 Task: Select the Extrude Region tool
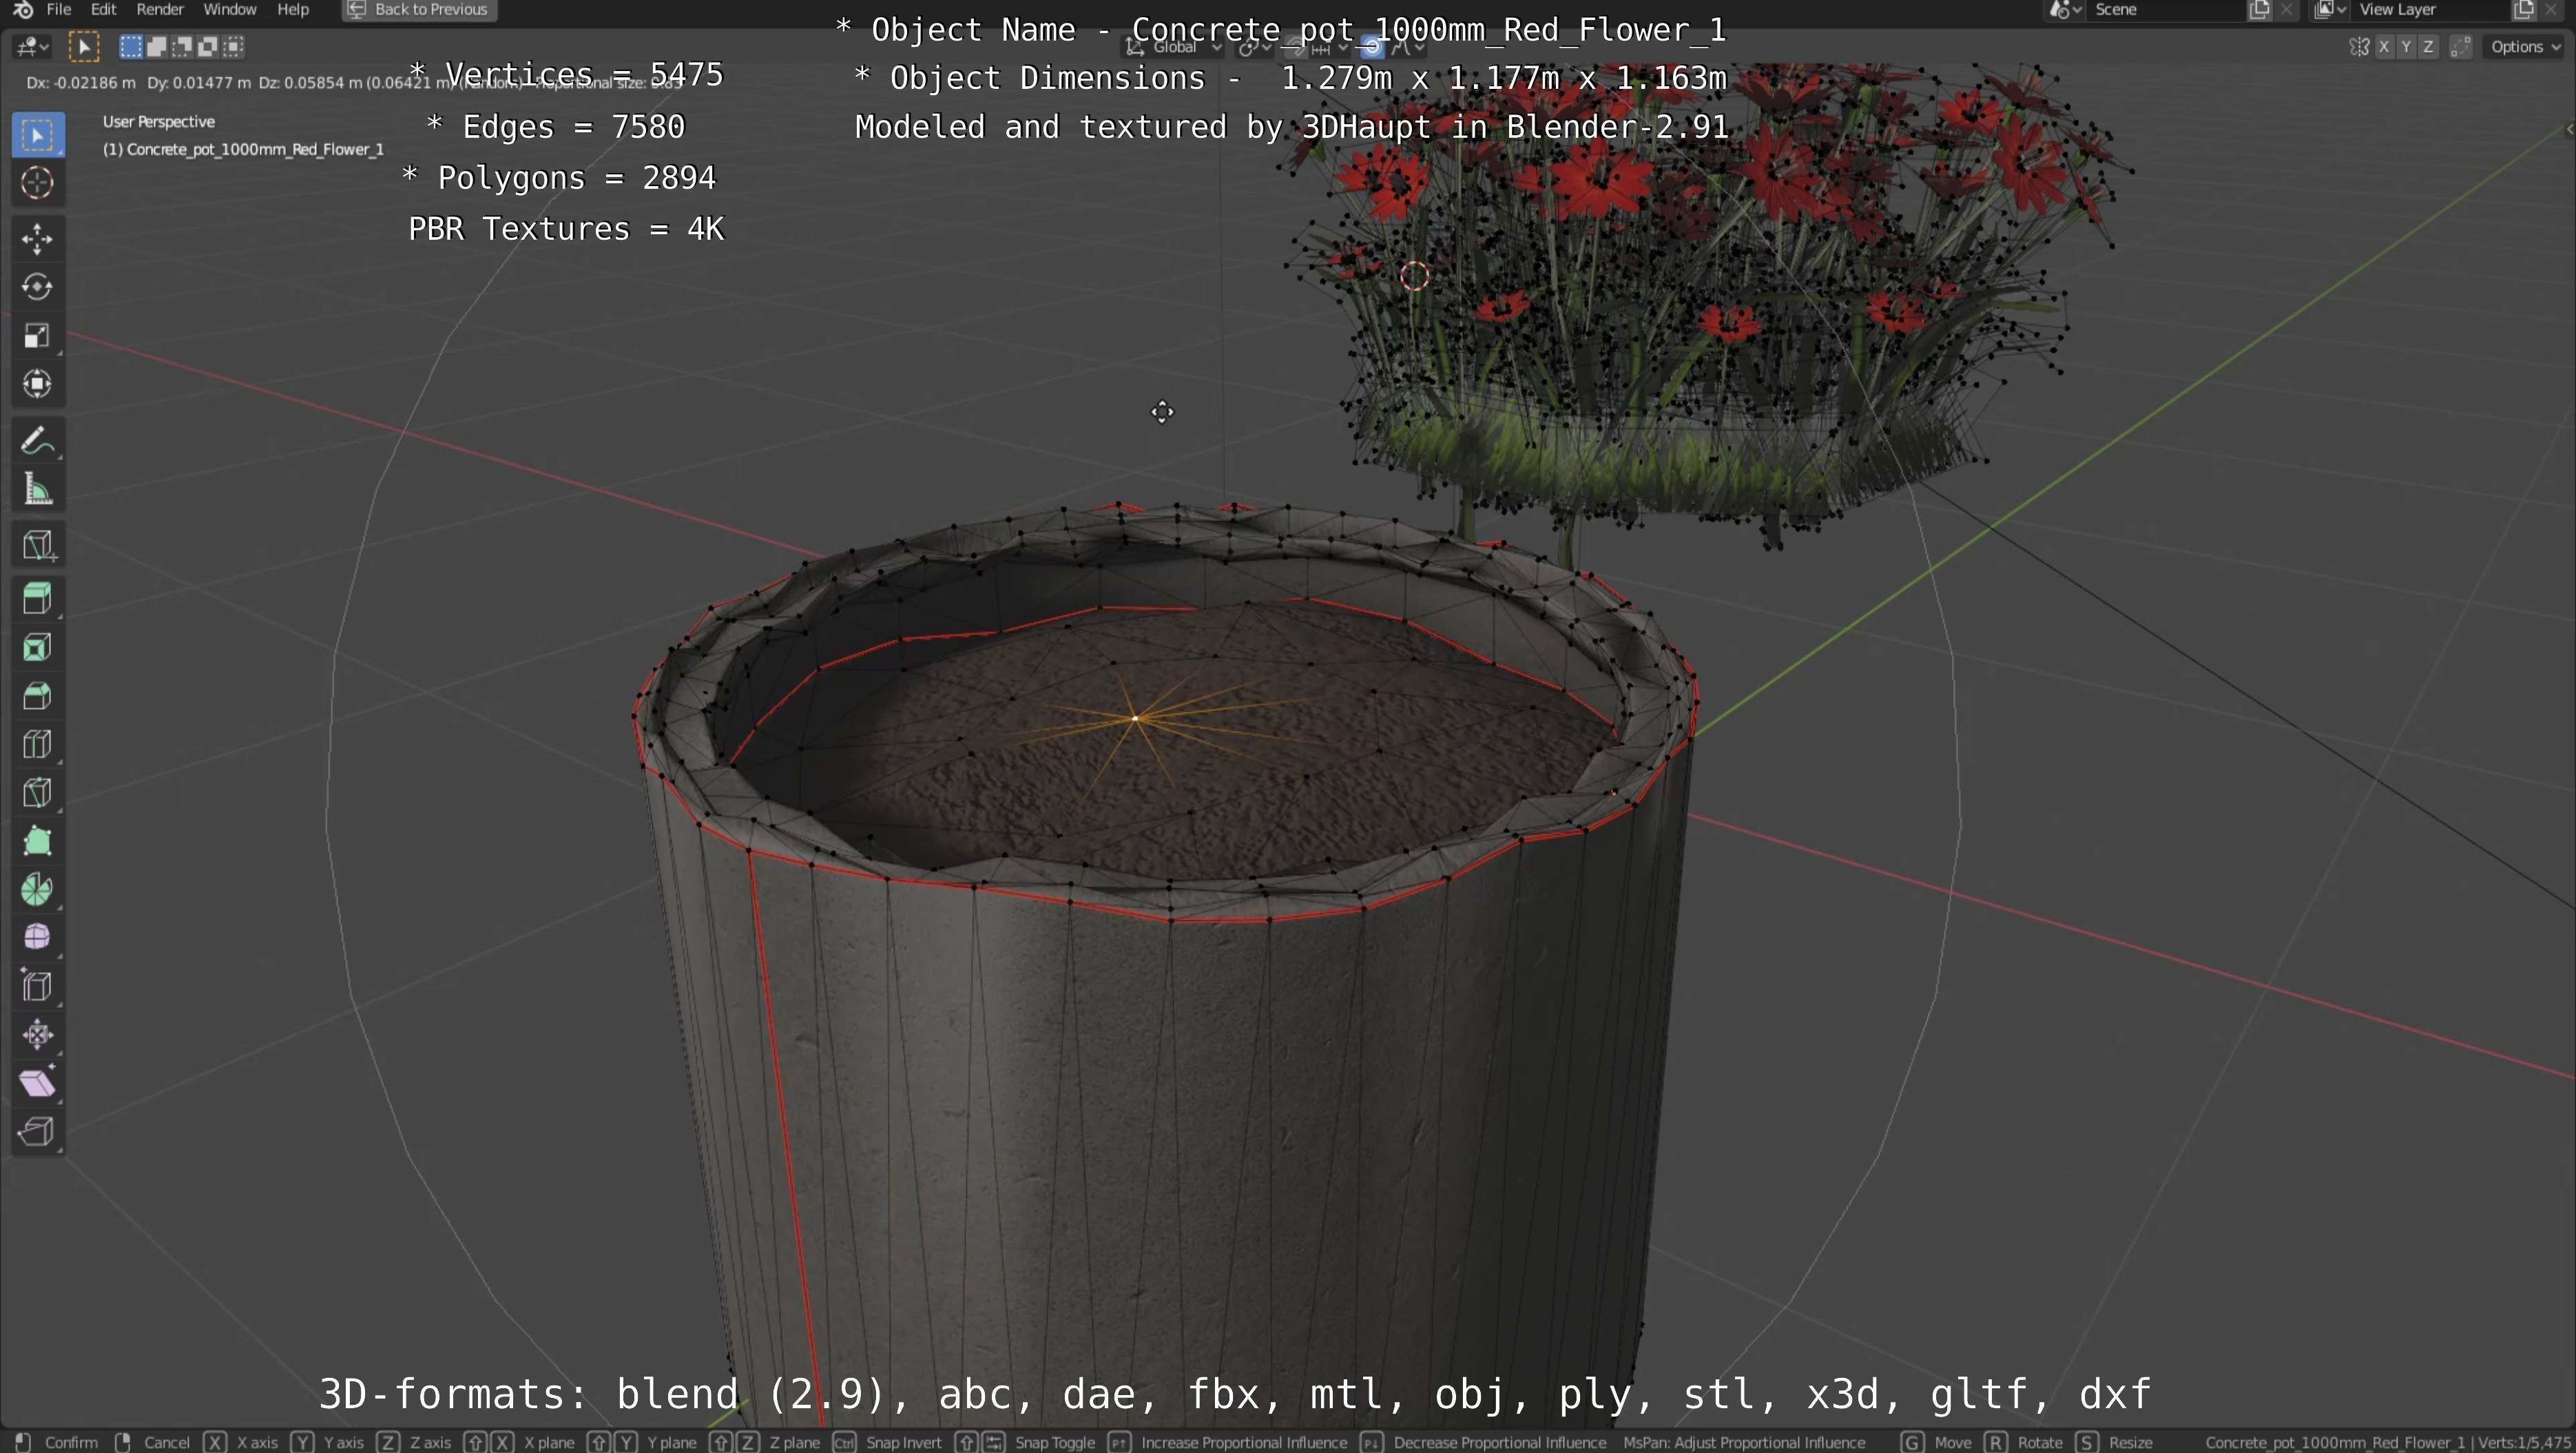[x=38, y=598]
